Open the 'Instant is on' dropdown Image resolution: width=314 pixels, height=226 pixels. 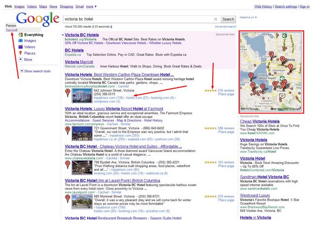(248, 17)
